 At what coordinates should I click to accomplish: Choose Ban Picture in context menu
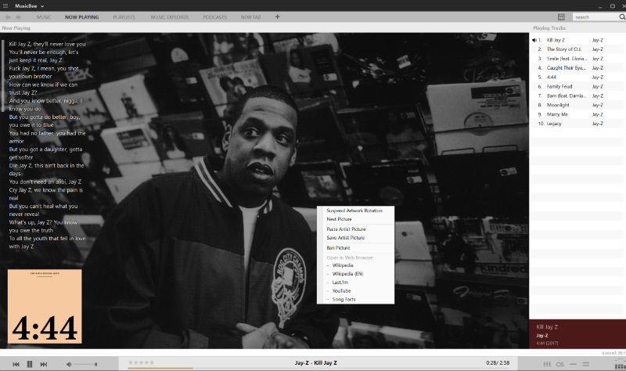(355, 247)
